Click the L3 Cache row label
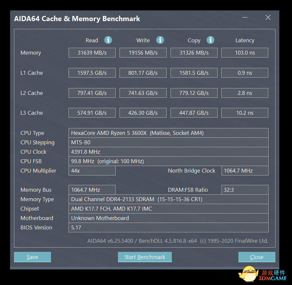292x285 pixels. 32,113
